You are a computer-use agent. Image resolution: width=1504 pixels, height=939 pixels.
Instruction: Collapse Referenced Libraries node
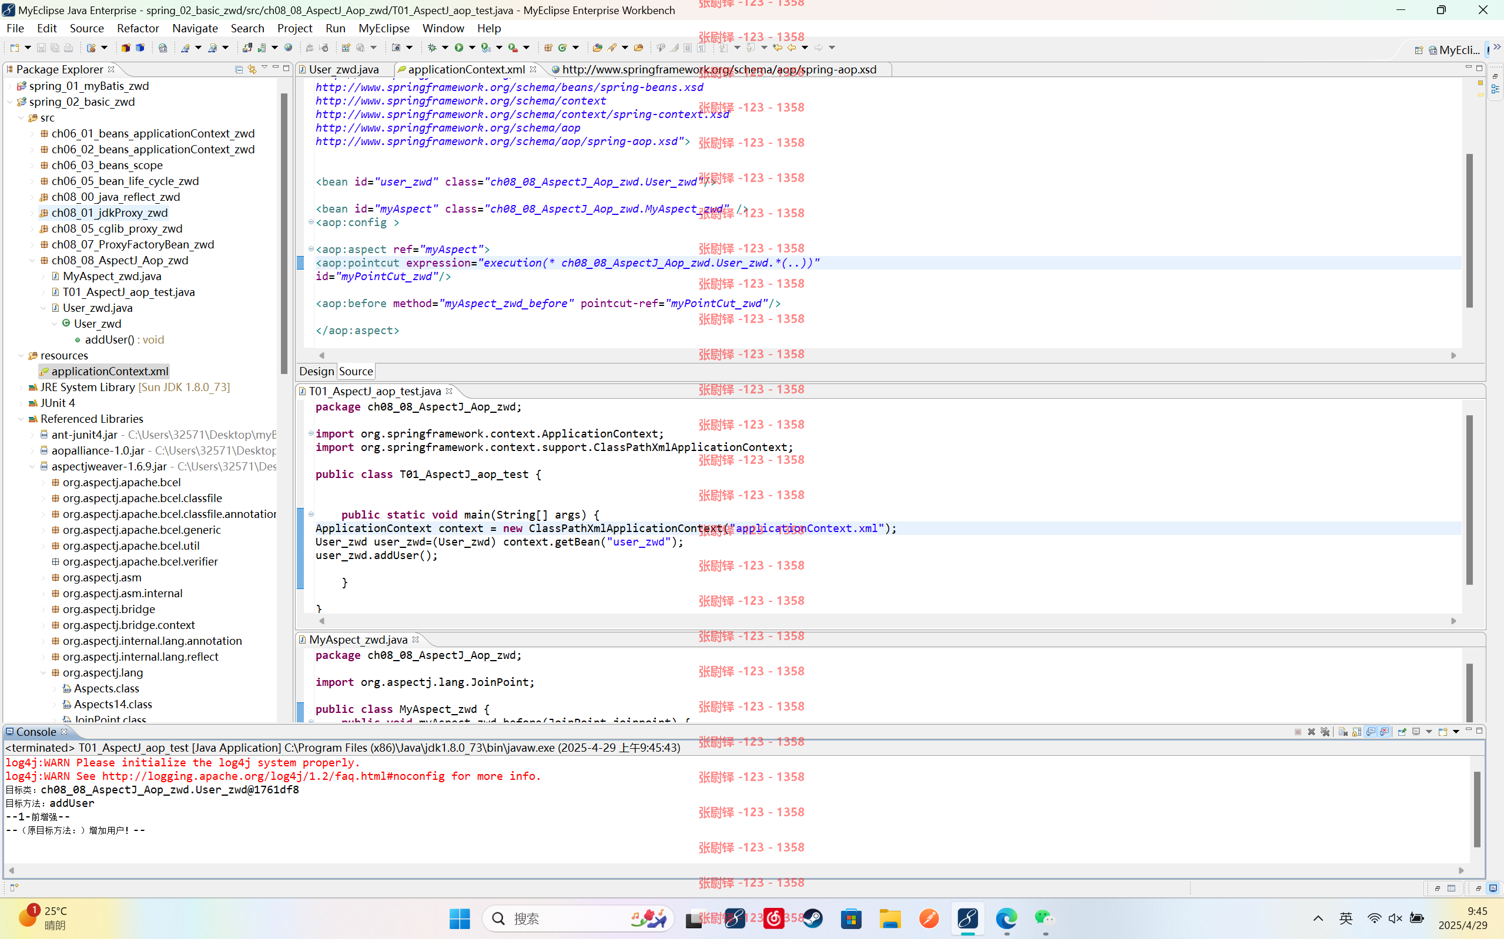coord(21,419)
